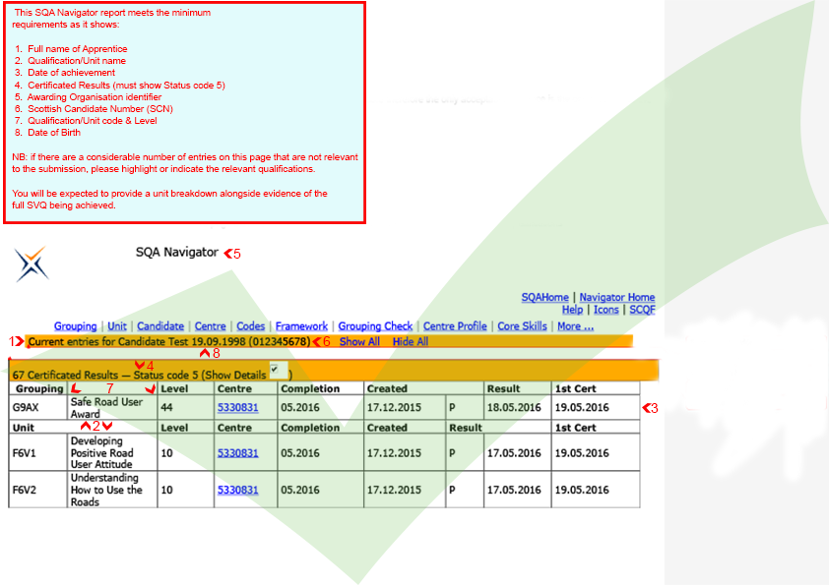
Task: Open the Framework menu item
Action: (x=301, y=326)
